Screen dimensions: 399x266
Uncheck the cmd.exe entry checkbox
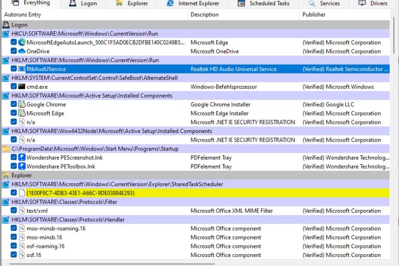click(14, 86)
